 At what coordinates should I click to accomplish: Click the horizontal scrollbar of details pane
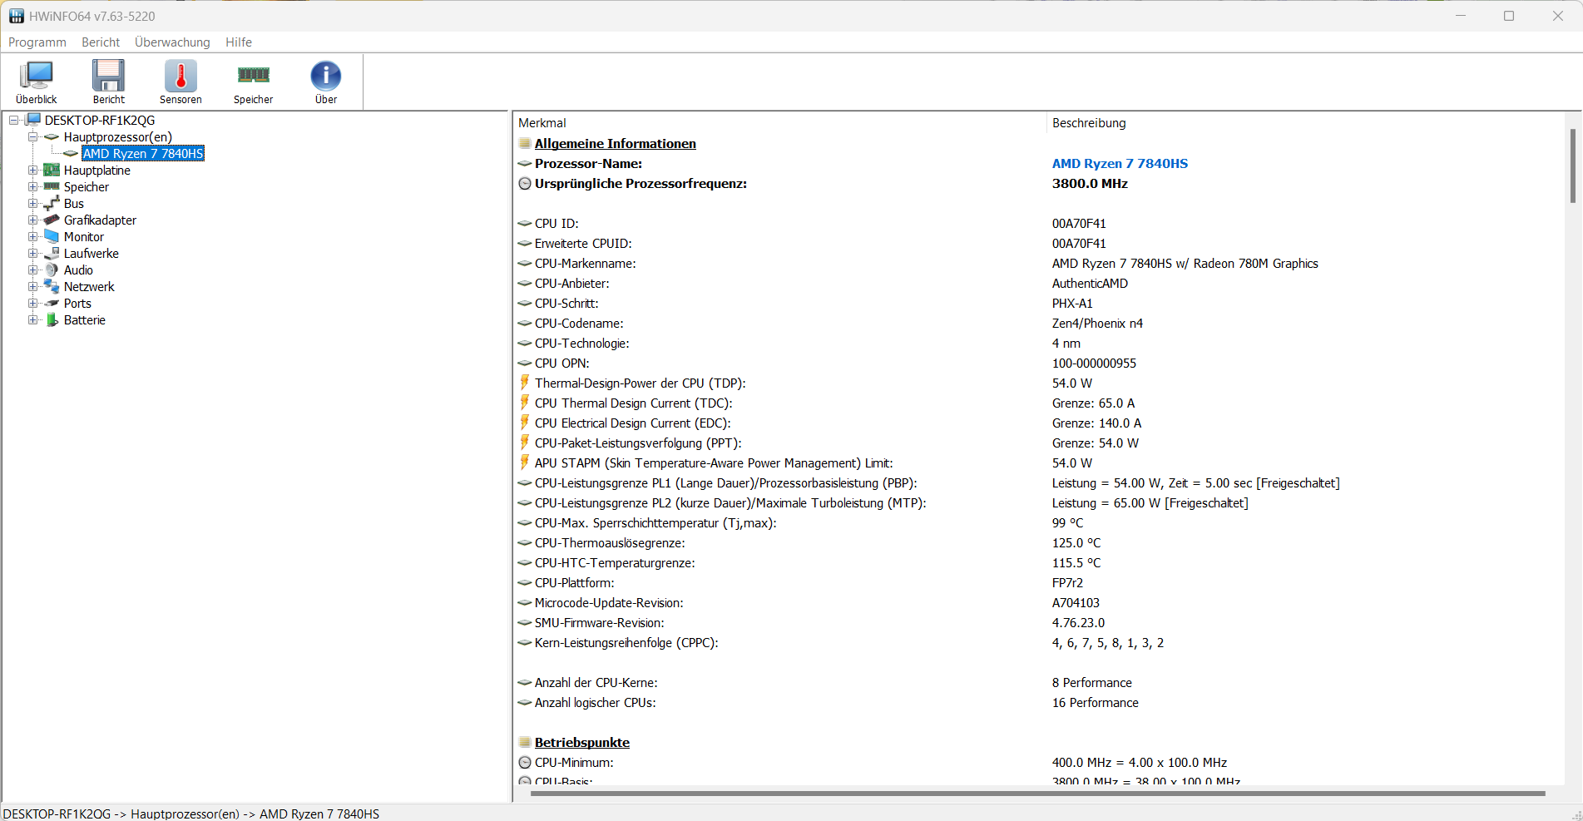(1037, 794)
